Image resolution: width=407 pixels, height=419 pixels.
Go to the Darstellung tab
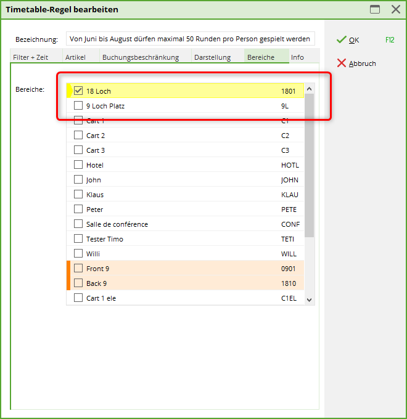[212, 57]
